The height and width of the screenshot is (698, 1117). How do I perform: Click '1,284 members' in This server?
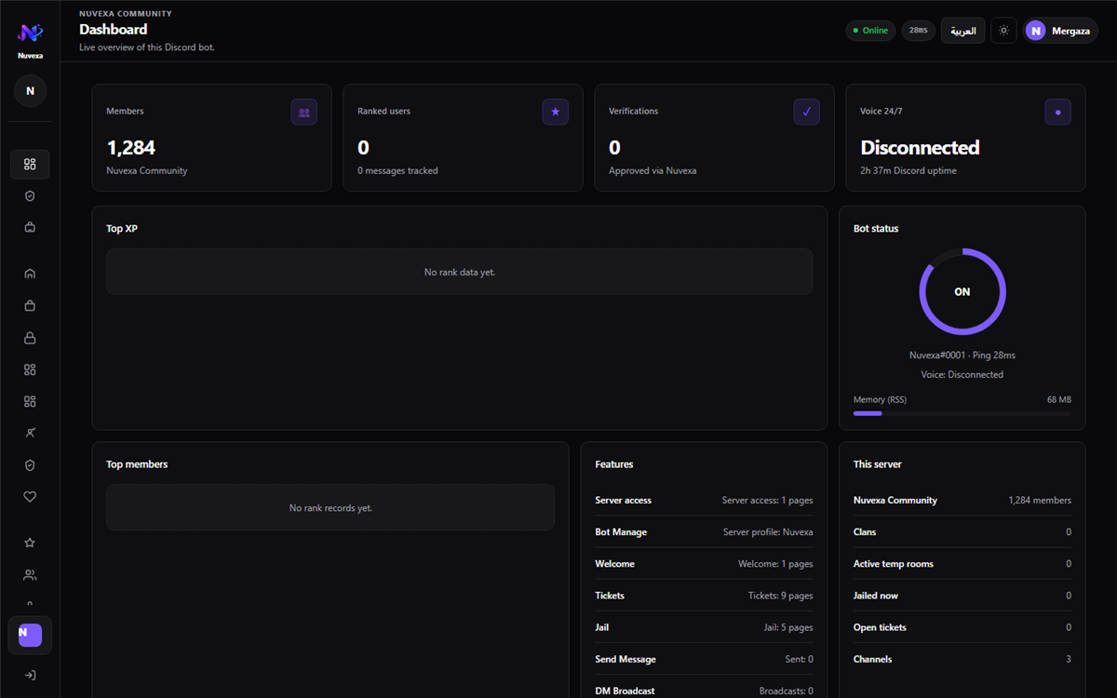[1040, 501]
